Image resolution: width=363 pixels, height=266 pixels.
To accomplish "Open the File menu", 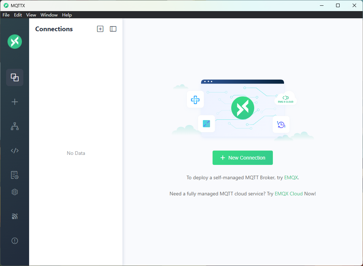I will [6, 15].
